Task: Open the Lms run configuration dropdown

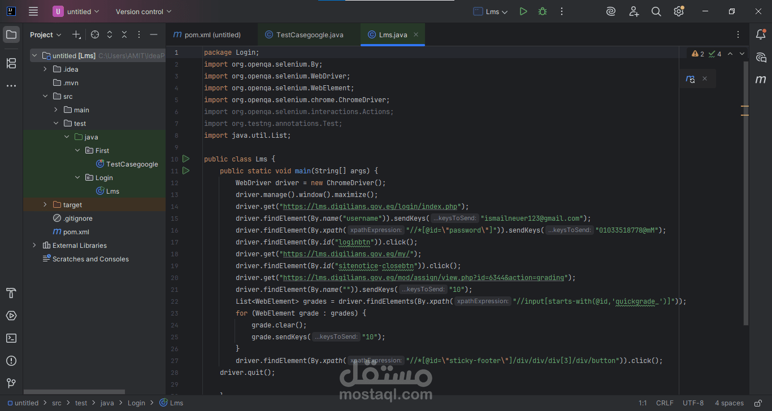Action: tap(491, 11)
